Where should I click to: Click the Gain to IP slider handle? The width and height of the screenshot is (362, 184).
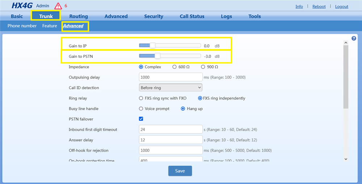pyautogui.click(x=152, y=45)
